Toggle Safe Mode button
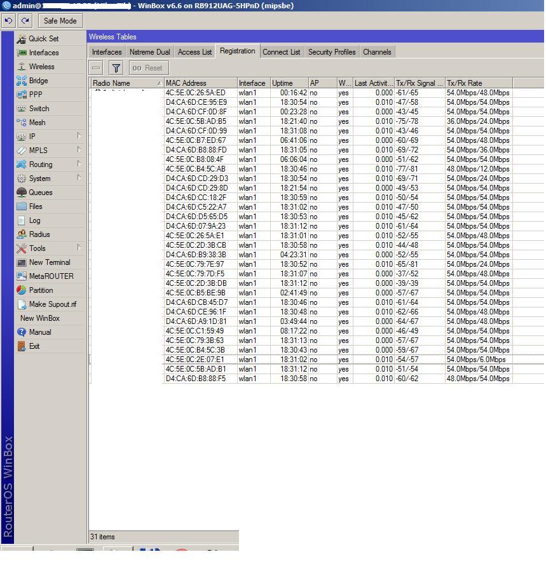Viewport: 546px width, 573px height. tap(60, 21)
